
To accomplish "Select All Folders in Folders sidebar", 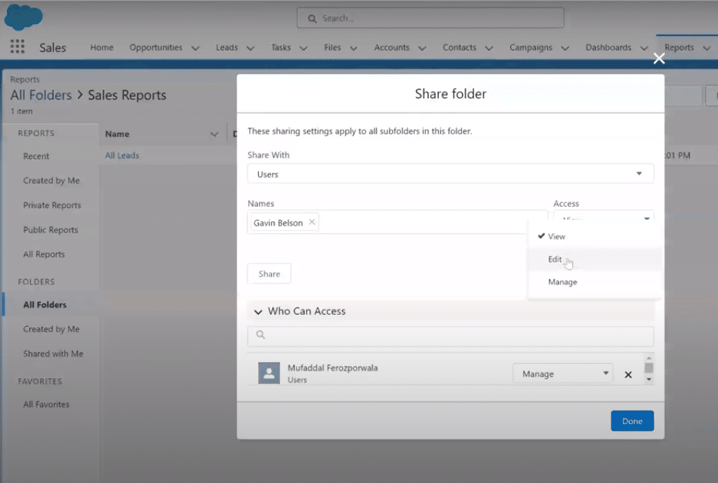I will [x=45, y=304].
